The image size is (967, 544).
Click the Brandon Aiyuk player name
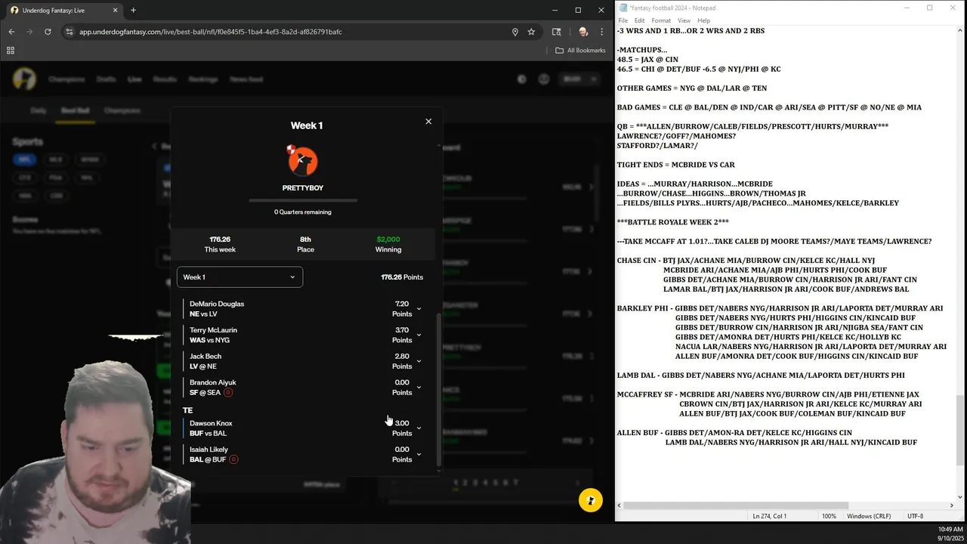click(213, 383)
